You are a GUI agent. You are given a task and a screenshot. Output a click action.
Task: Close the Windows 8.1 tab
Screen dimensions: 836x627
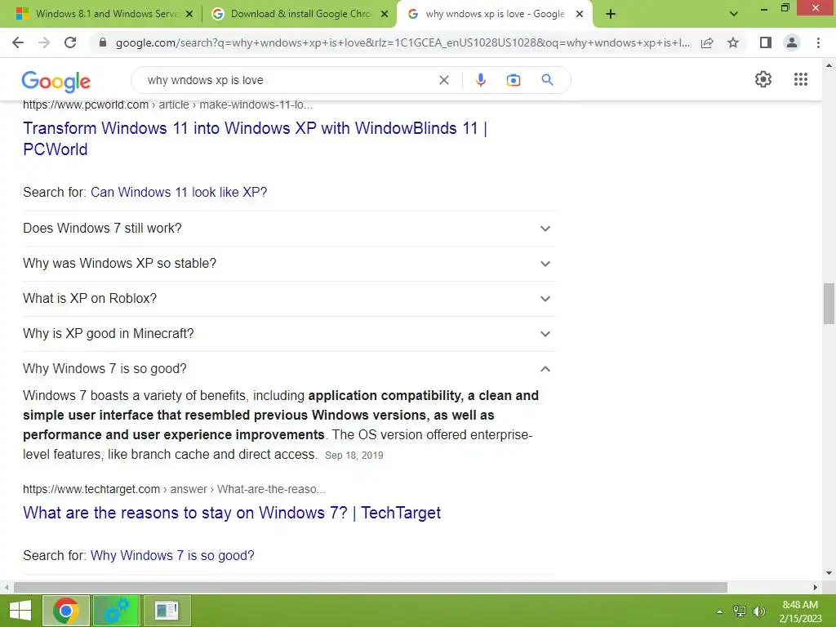point(189,15)
